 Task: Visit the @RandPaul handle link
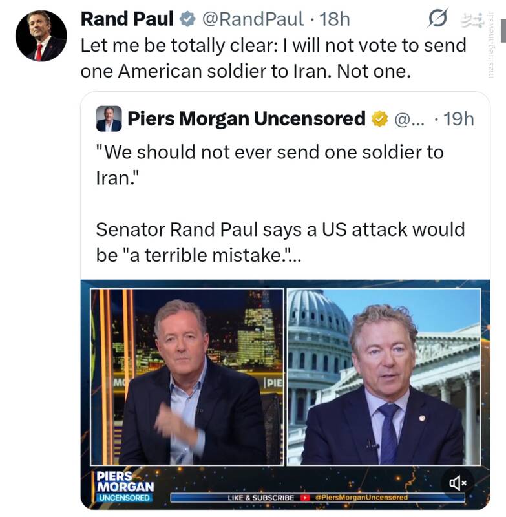(x=252, y=19)
